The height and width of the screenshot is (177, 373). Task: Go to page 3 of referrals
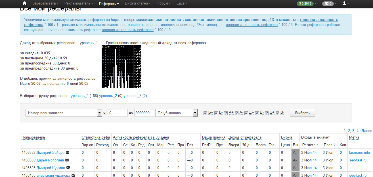pos(353,131)
